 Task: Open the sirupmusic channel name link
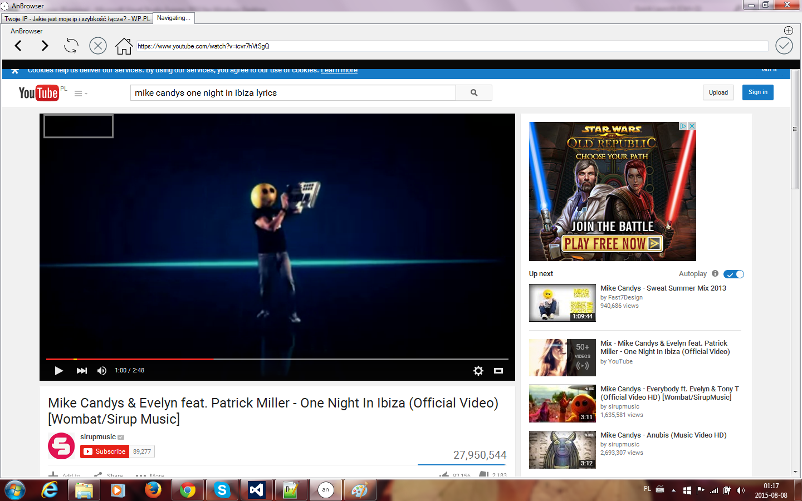(x=98, y=437)
